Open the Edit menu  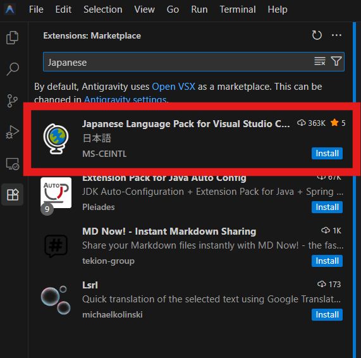[63, 9]
